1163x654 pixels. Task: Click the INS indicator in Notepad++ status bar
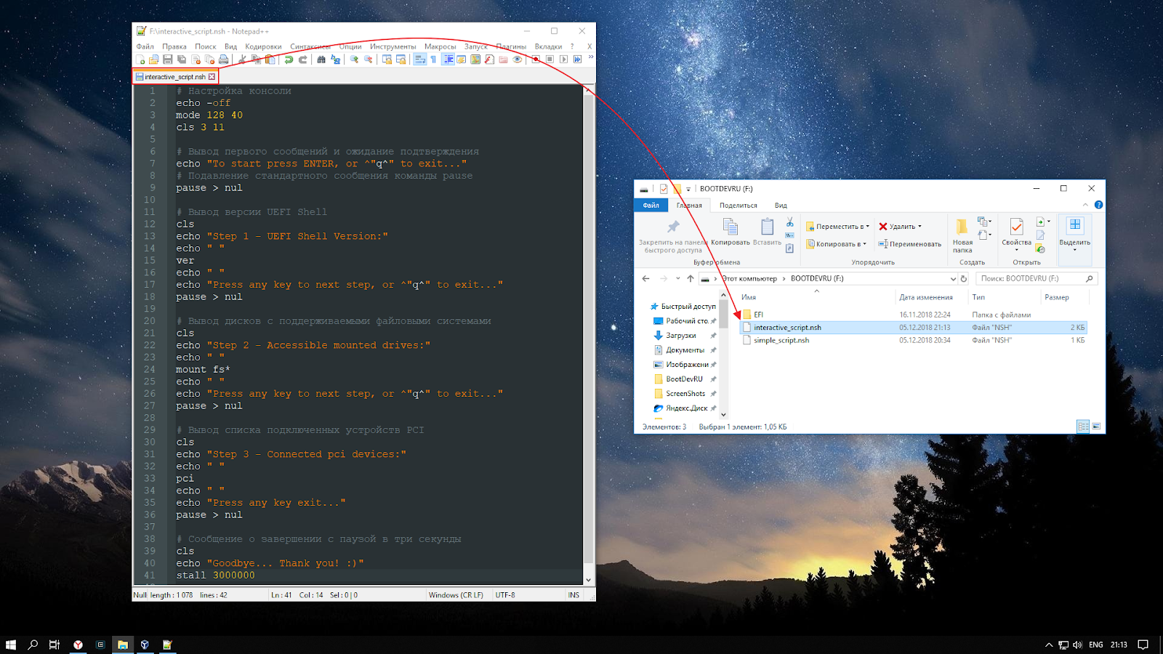coord(574,595)
